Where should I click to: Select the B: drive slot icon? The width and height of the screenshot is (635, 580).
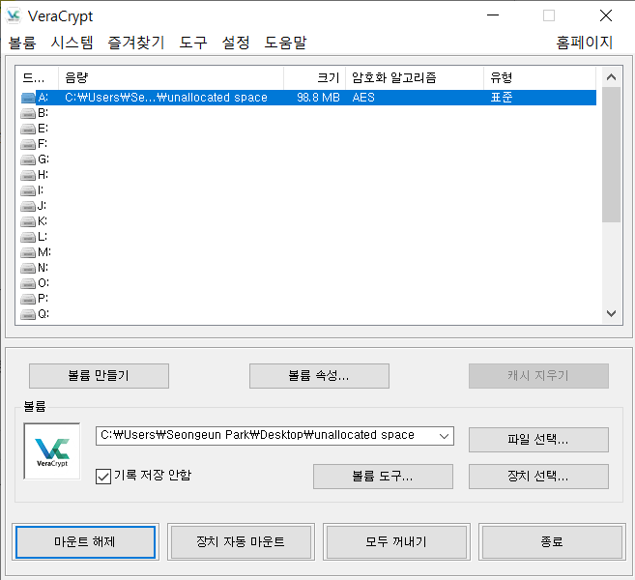pos(28,113)
